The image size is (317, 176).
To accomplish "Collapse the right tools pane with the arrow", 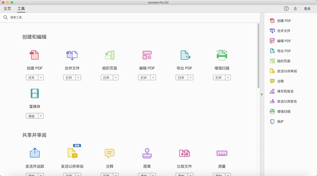I will point(262,94).
